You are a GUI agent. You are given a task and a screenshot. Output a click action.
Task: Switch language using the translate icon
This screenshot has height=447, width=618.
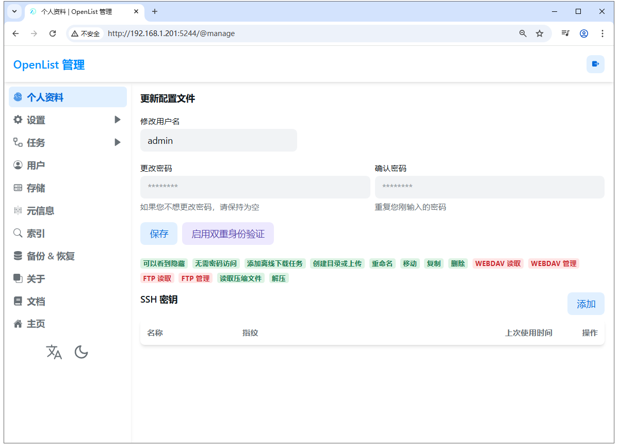pos(54,352)
